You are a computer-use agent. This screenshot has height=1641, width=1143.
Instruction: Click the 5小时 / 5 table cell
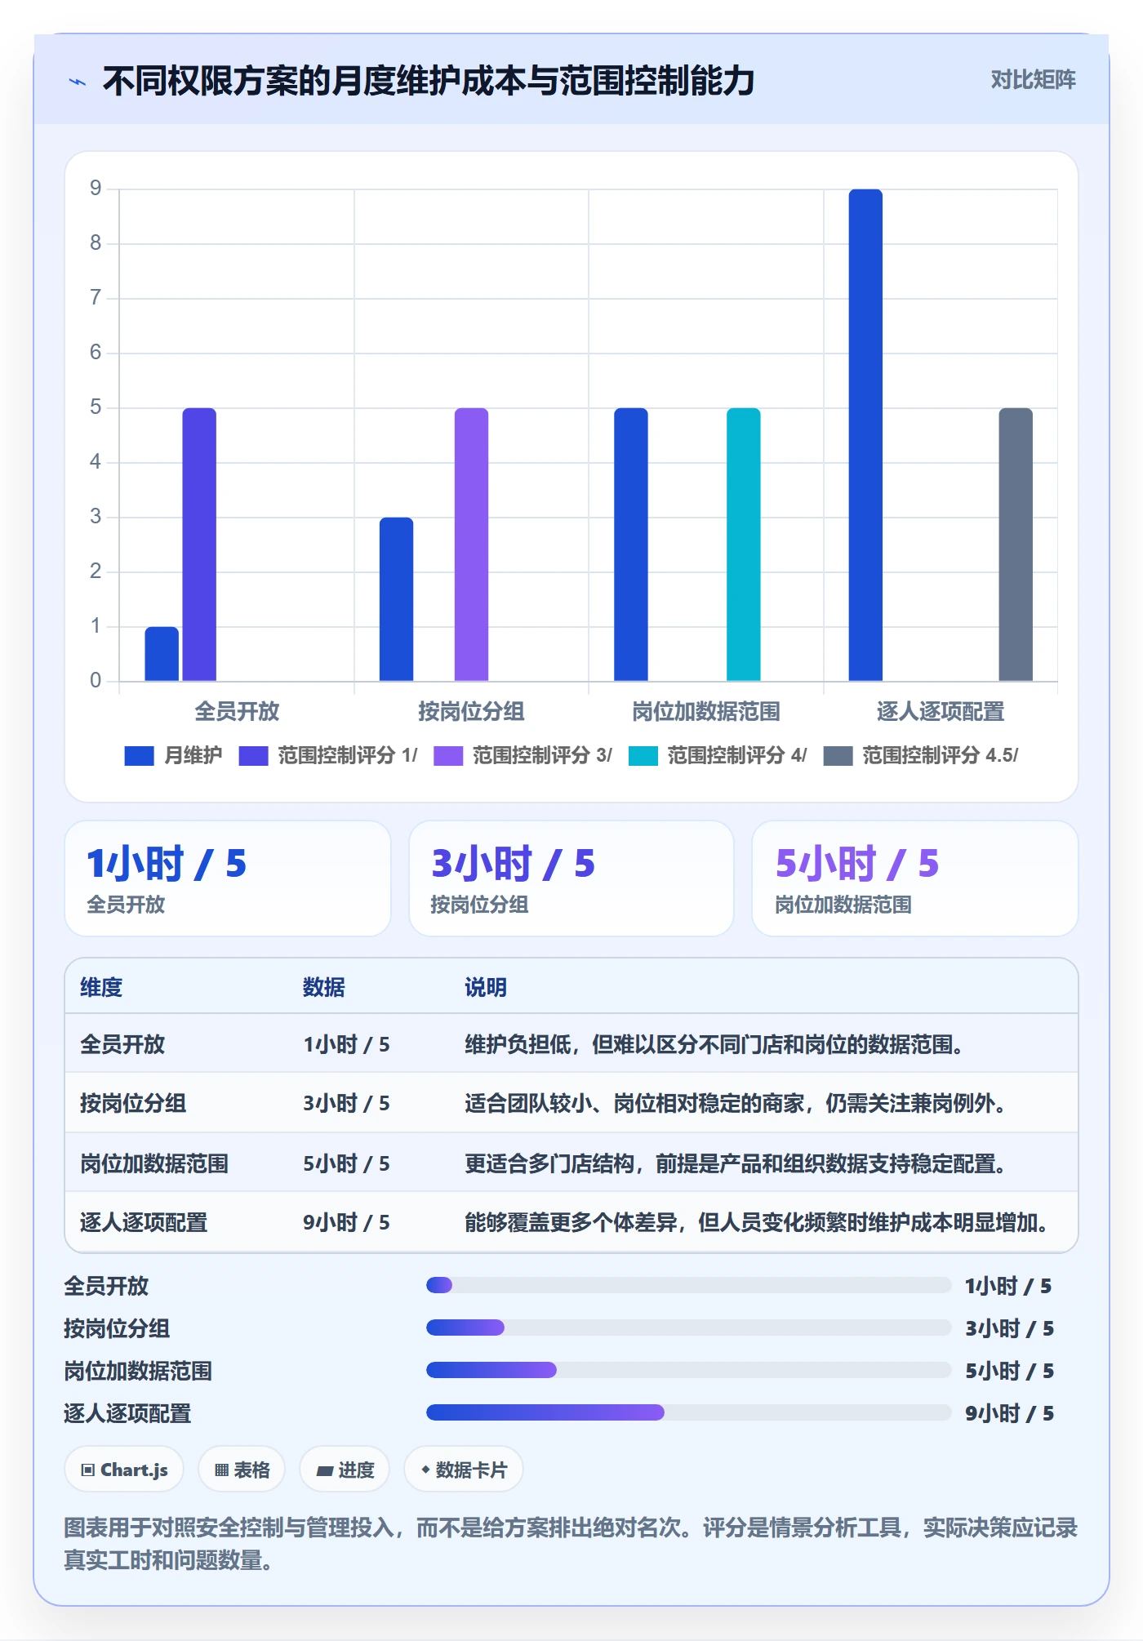pos(346,1163)
